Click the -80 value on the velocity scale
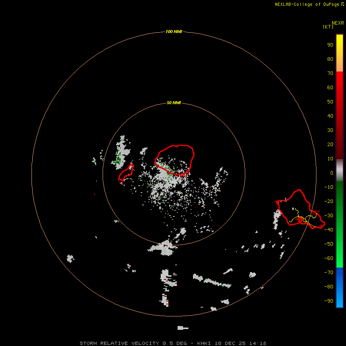 click(329, 287)
